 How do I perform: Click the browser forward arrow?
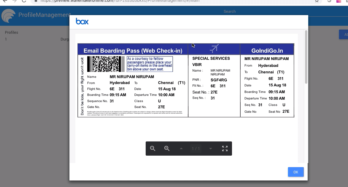(x=14, y=1)
